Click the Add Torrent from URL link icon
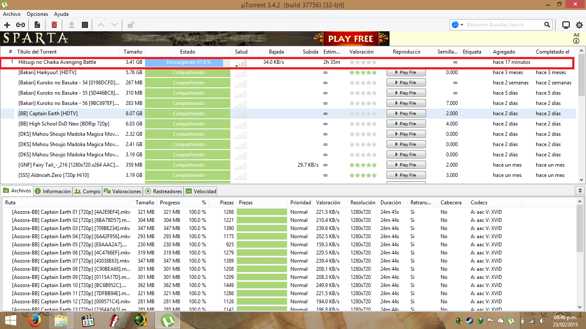Viewport: 586px width, 329px height. [x=21, y=25]
